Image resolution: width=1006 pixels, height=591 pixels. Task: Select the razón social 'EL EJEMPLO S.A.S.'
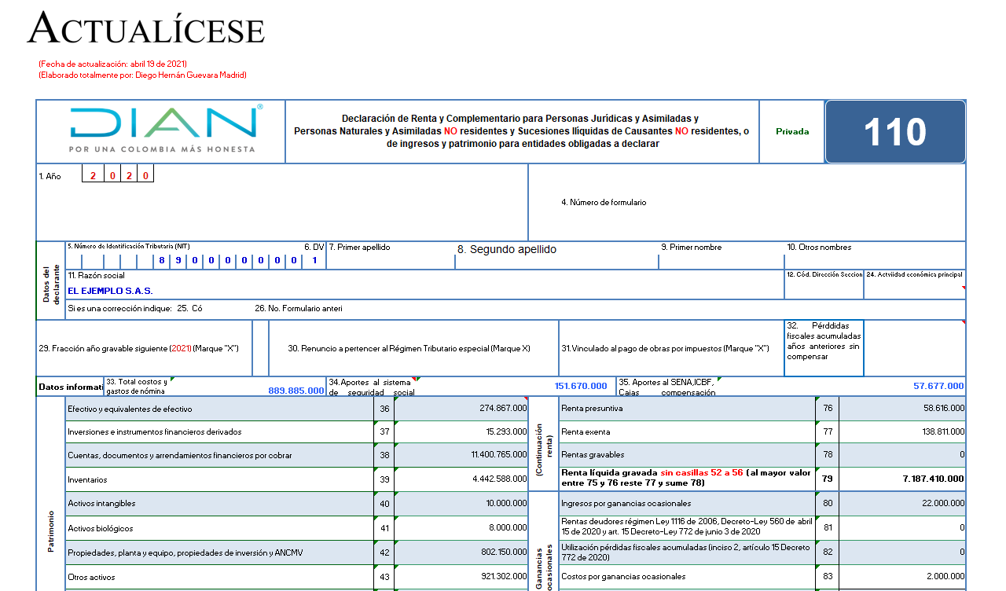pos(110,291)
